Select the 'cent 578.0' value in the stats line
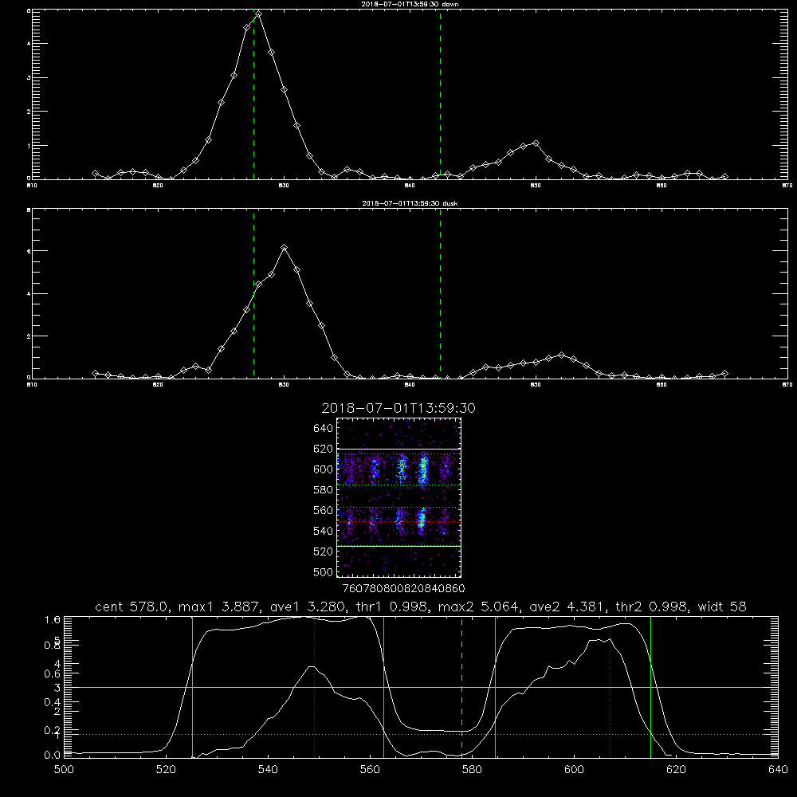The height and width of the screenshot is (797, 797). pos(134,607)
